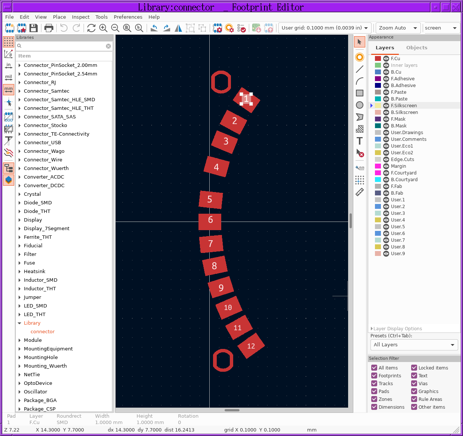This screenshot has height=436, width=463.
Task: Hide the B.Silkscreen layer
Action: 385,112
